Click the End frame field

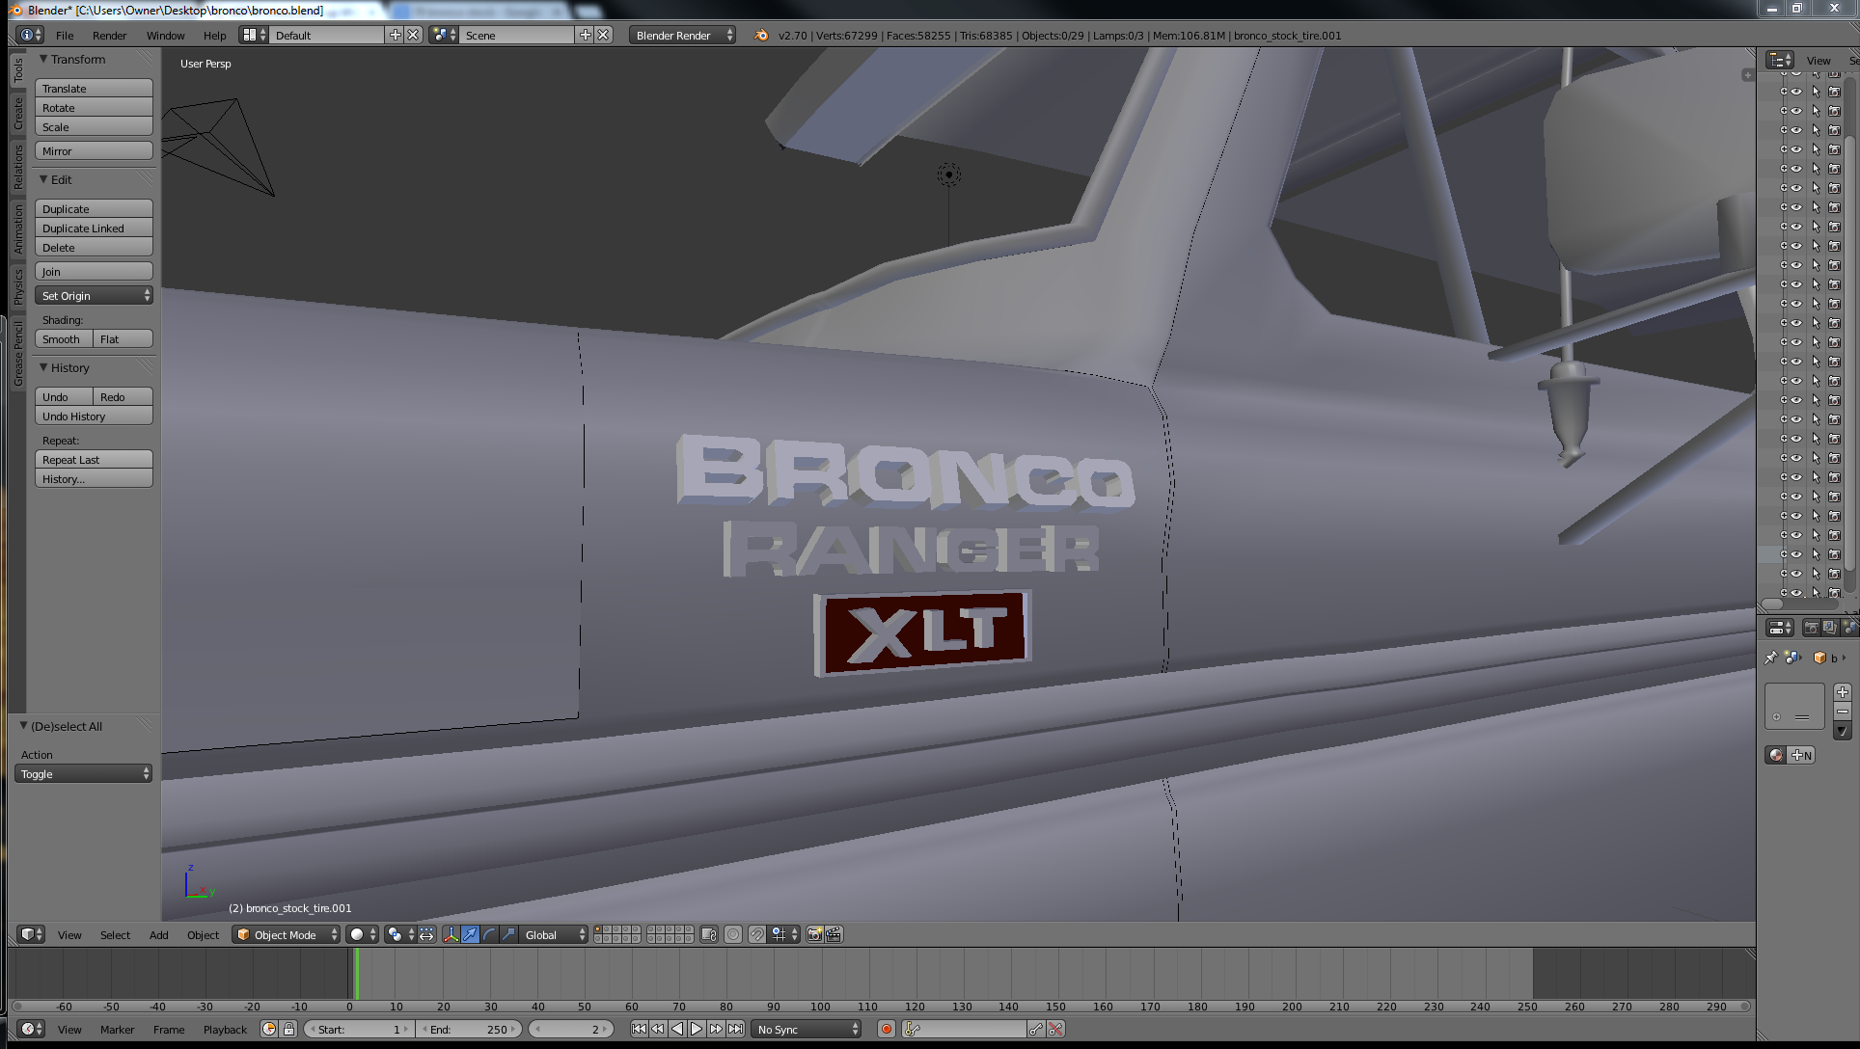pos(471,1030)
